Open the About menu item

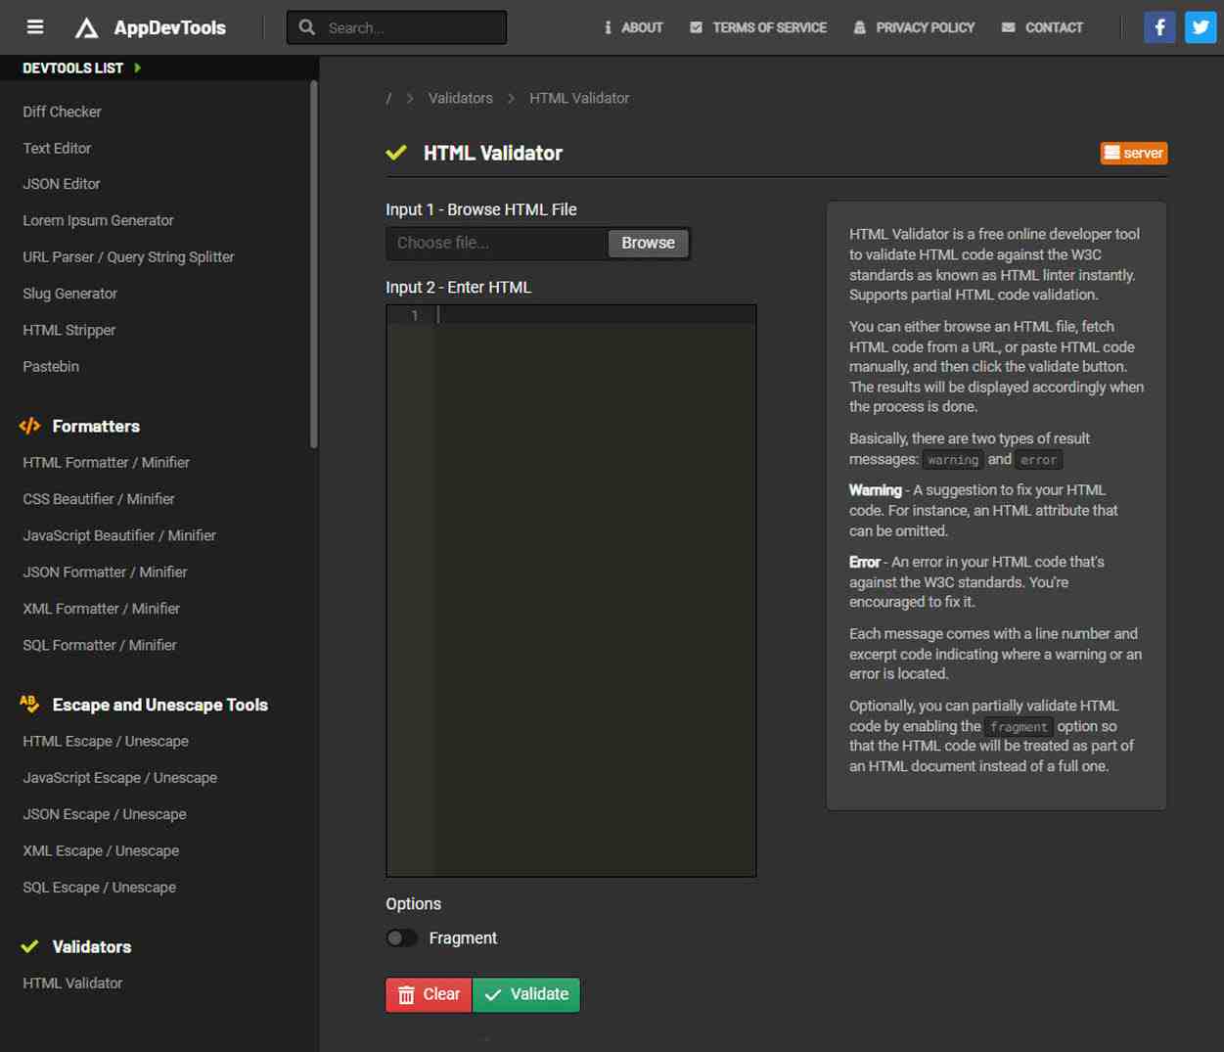[x=633, y=27]
